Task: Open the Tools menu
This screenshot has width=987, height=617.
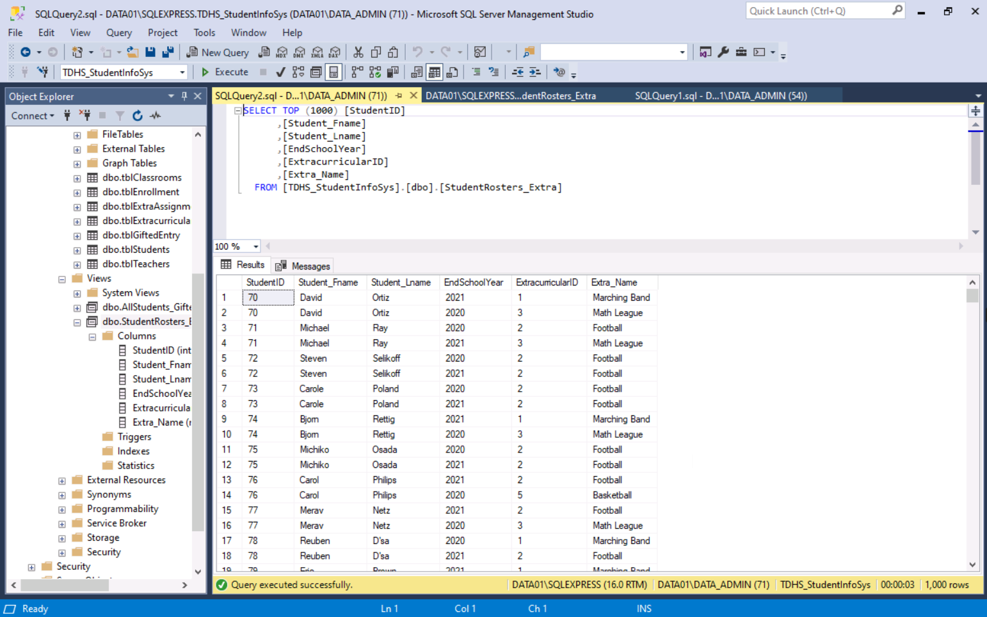Action: click(204, 33)
